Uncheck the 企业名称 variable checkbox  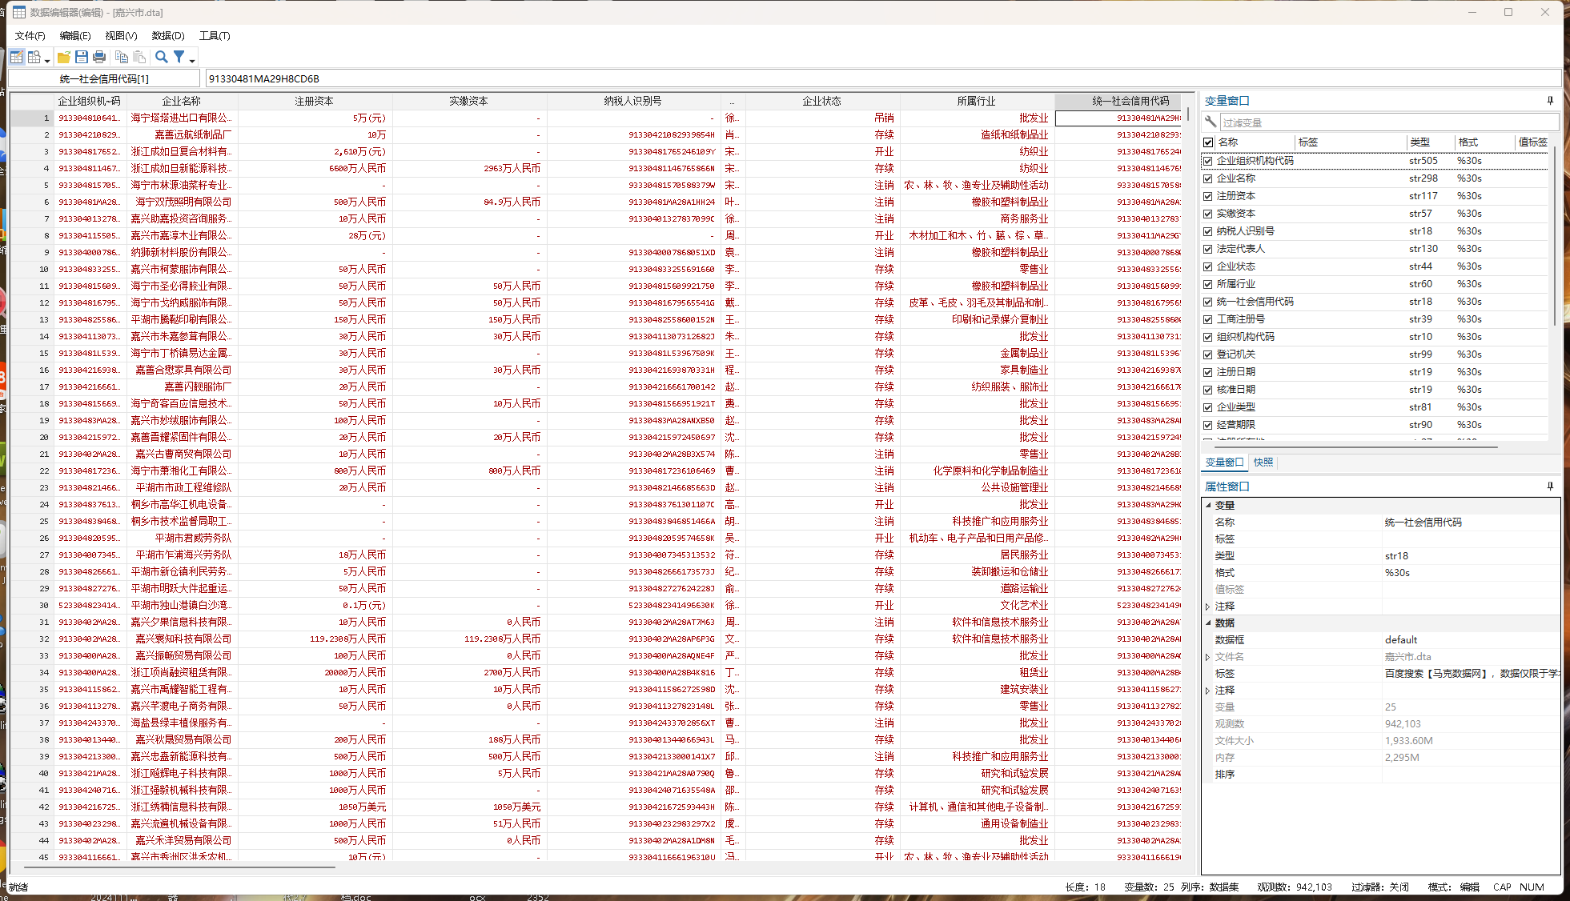[x=1207, y=178]
